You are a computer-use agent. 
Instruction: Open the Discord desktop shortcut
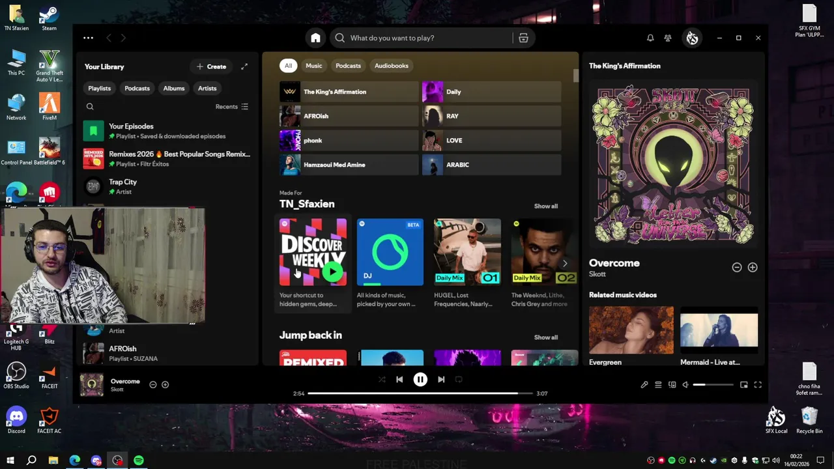pyautogui.click(x=16, y=420)
